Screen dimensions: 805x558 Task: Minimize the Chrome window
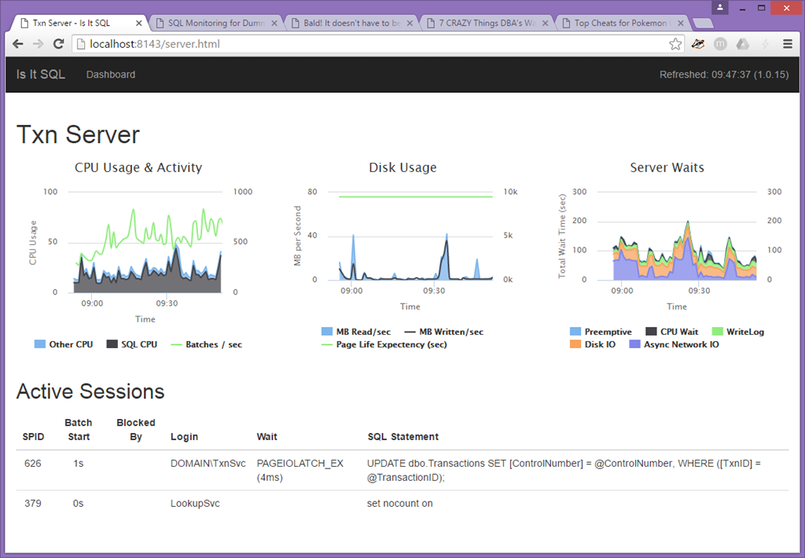742,8
